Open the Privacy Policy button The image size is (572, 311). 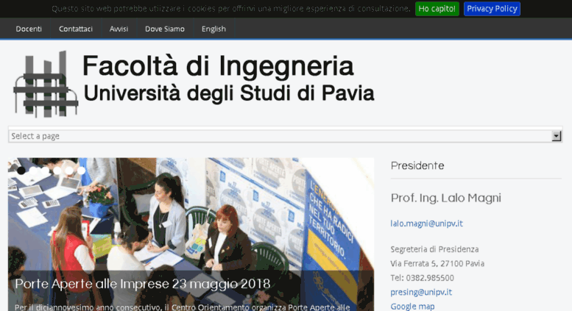492,9
